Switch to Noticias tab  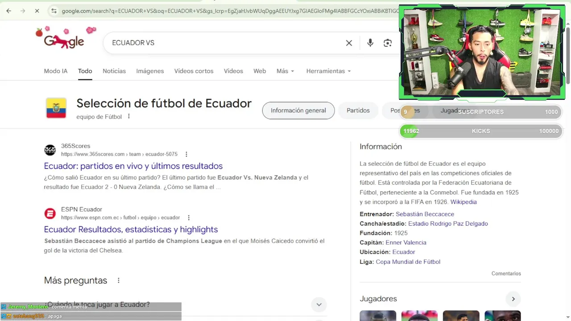(114, 71)
